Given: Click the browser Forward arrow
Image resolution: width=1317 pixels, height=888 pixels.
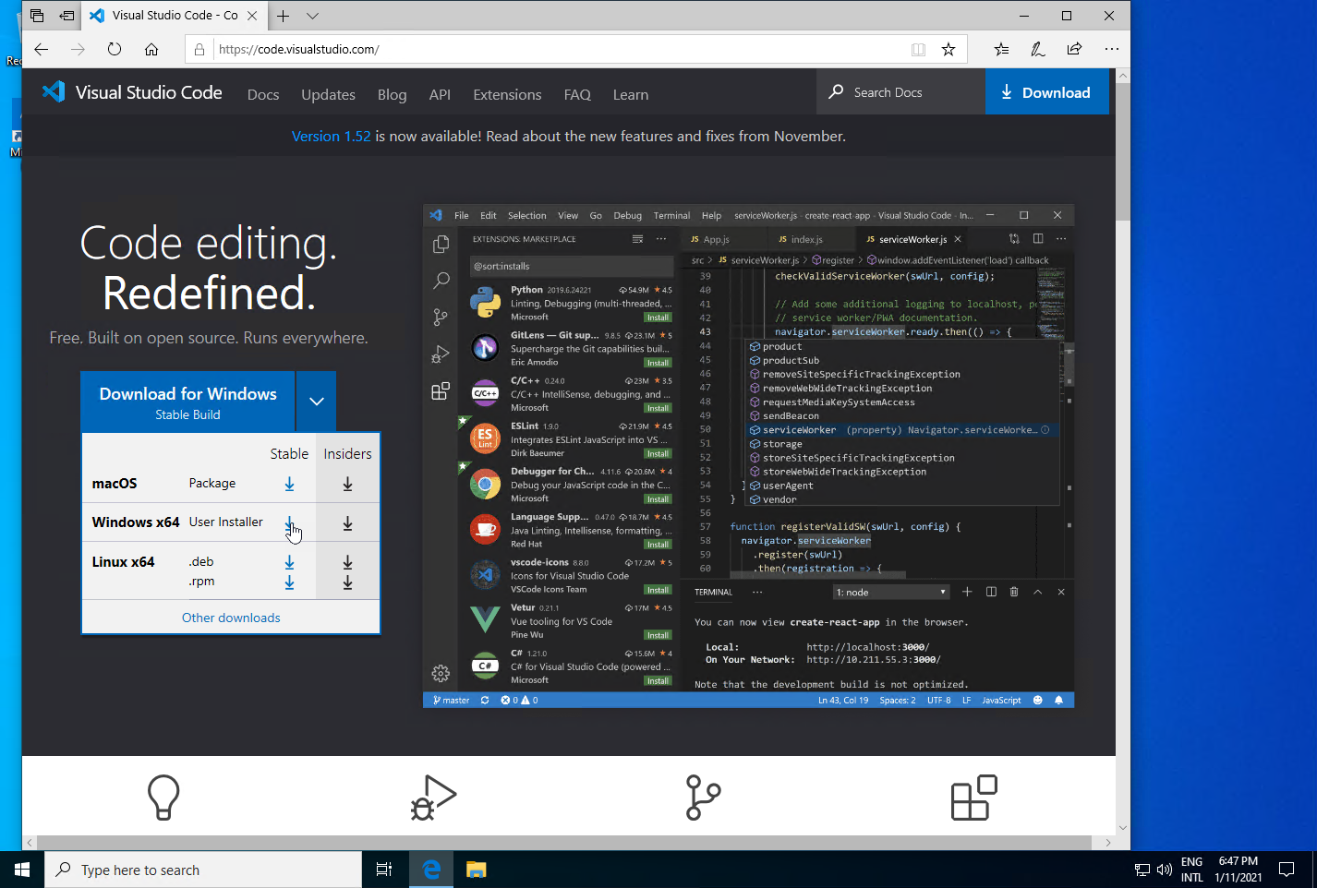Looking at the screenshot, I should click(78, 49).
